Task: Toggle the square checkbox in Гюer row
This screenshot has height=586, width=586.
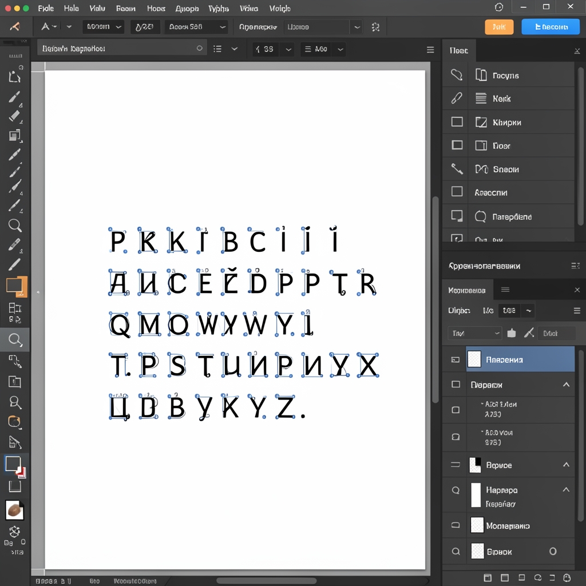Action: pos(457,145)
